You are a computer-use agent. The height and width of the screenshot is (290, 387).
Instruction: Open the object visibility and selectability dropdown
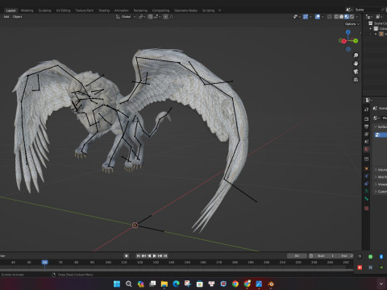click(297, 17)
